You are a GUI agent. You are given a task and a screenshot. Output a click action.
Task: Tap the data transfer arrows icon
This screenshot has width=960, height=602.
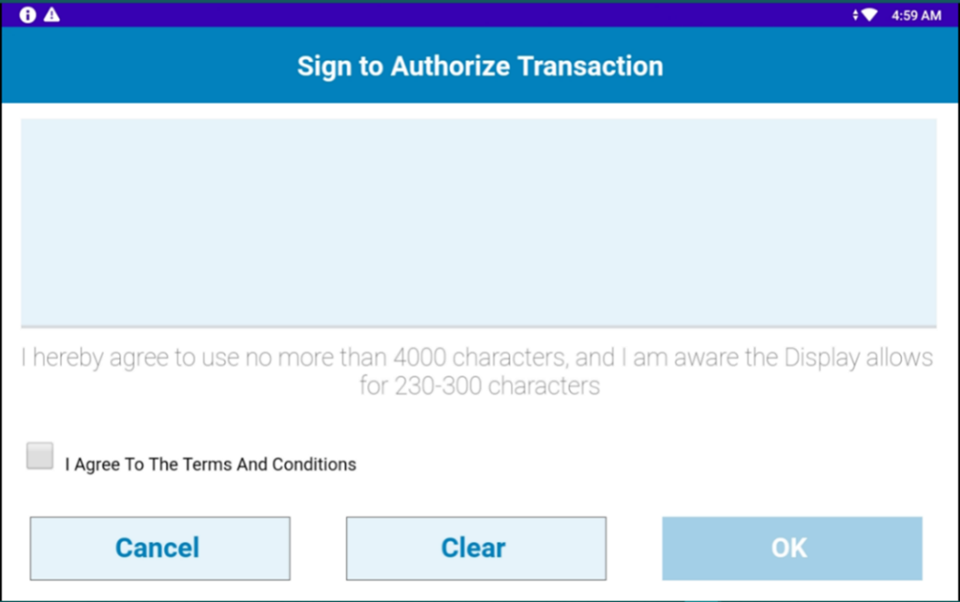pyautogui.click(x=855, y=15)
